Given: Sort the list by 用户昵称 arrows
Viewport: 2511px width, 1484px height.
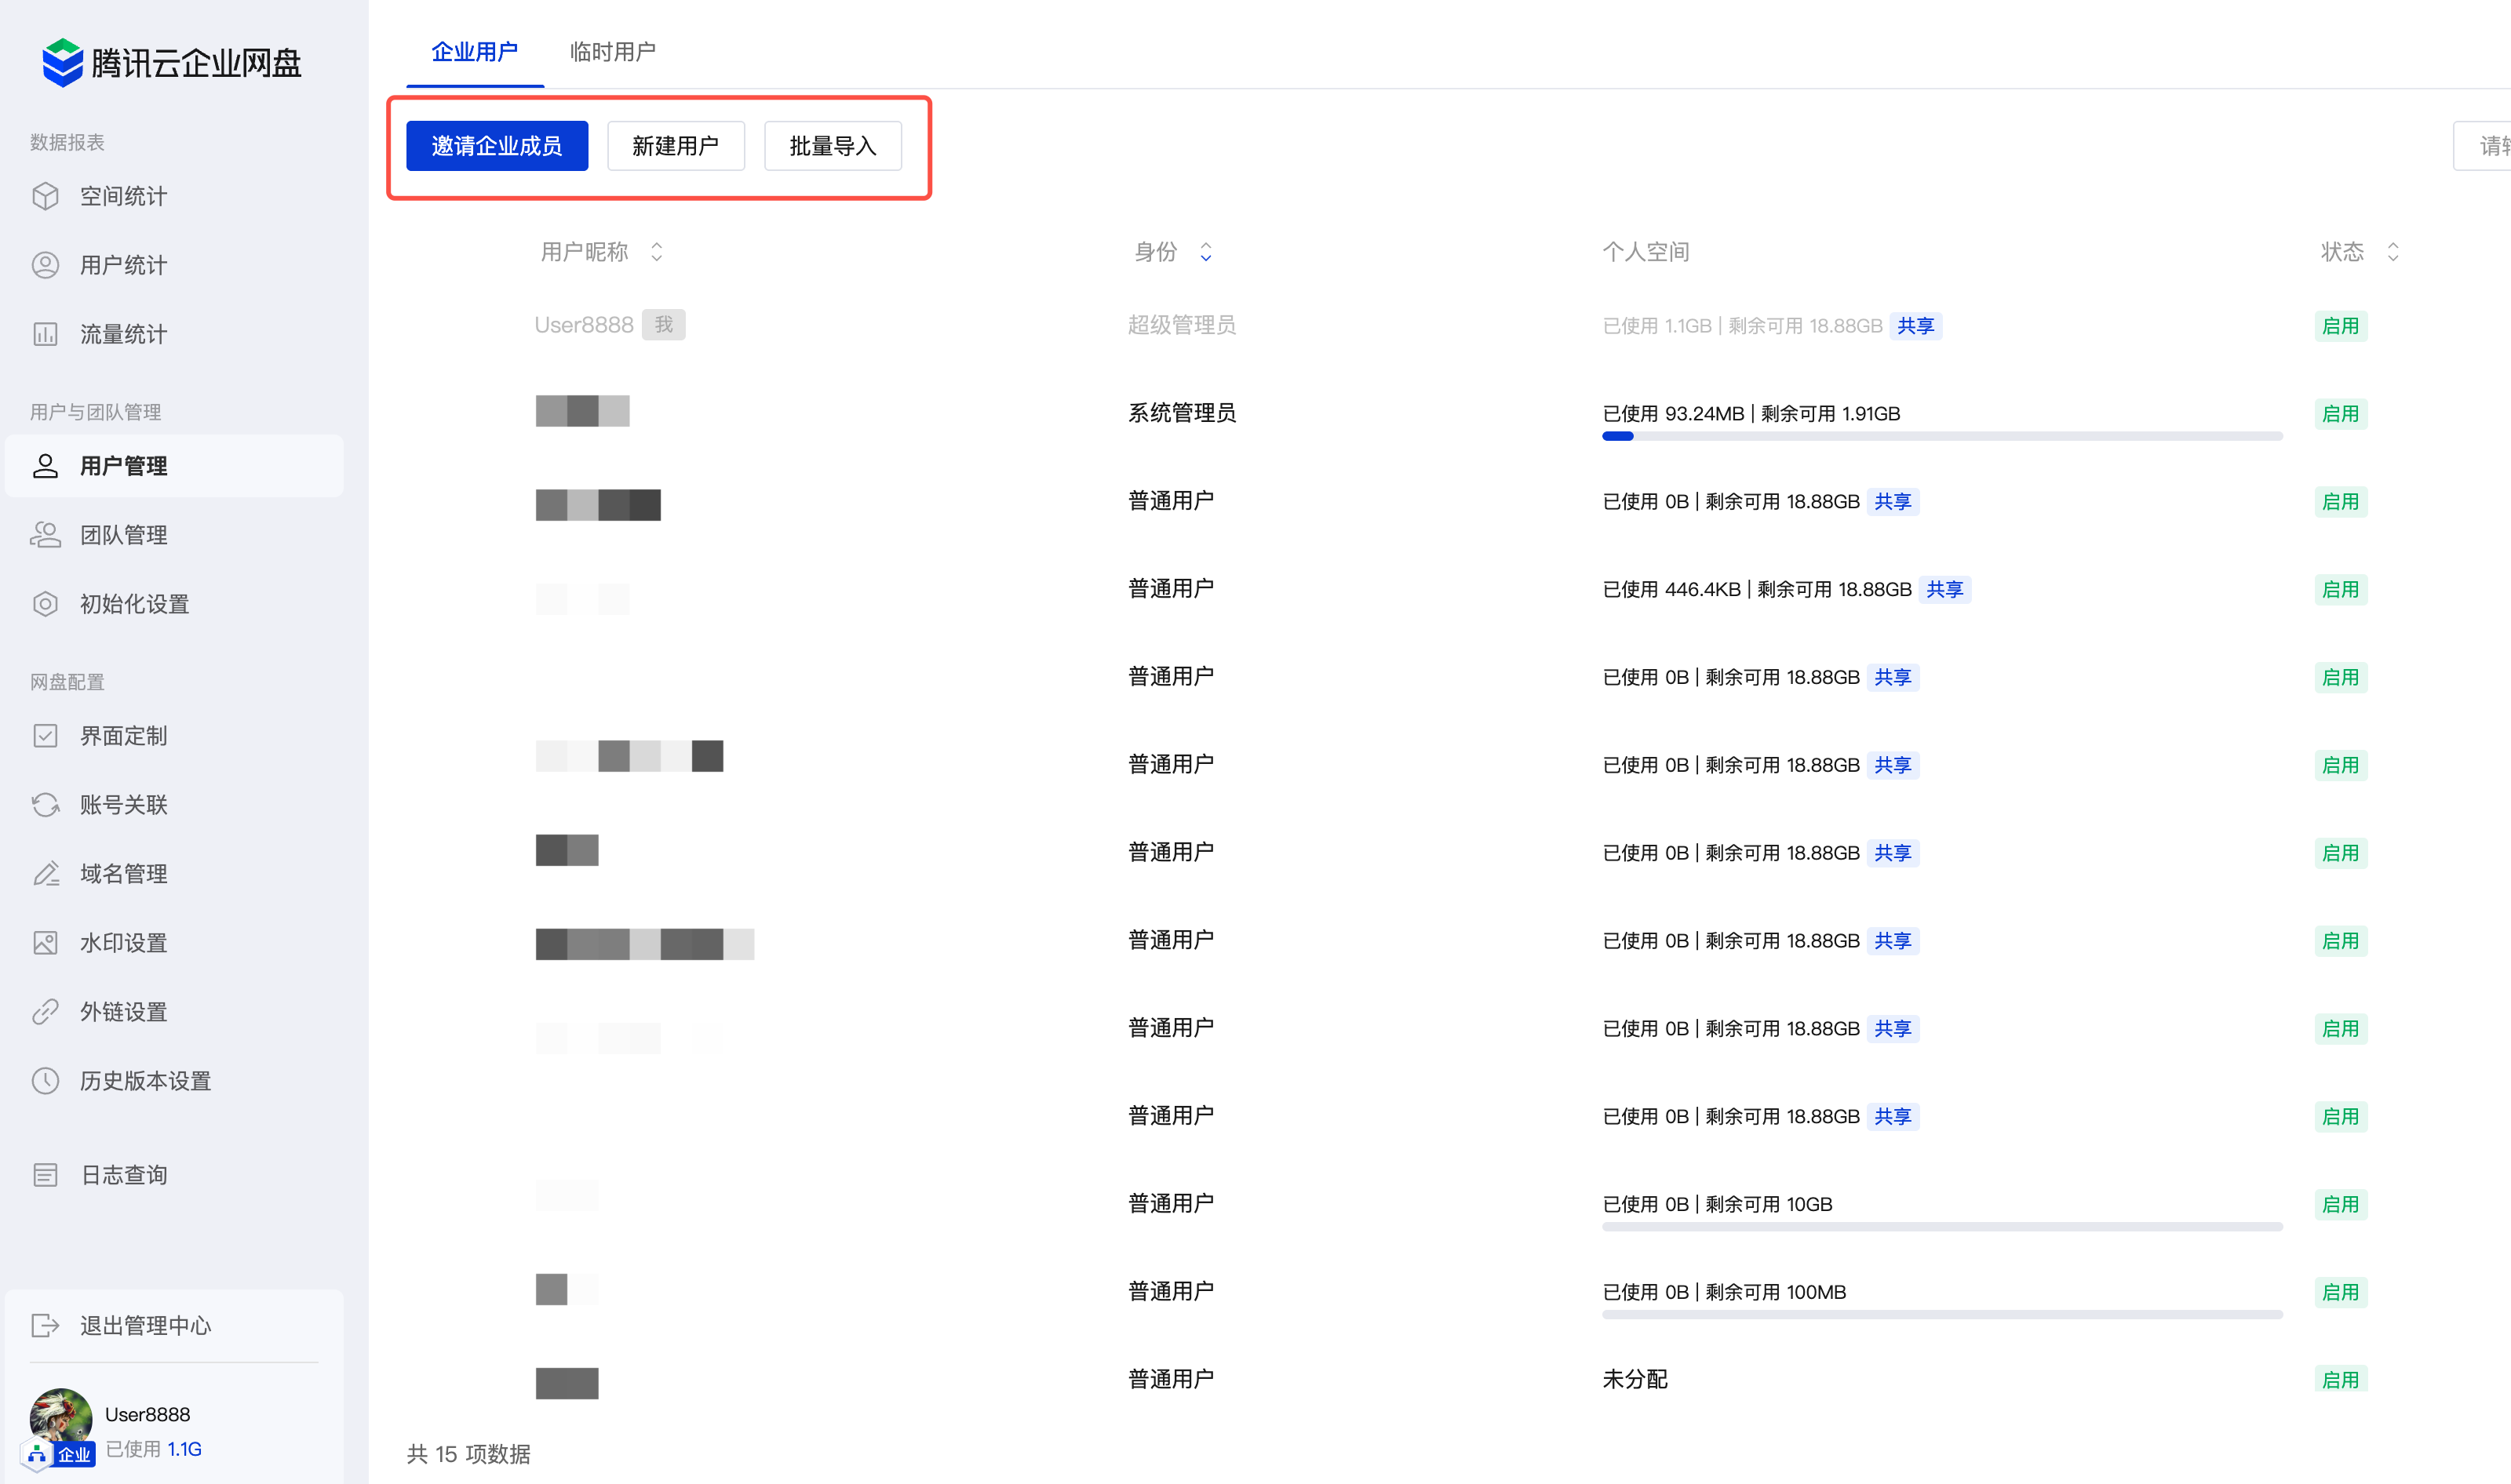Looking at the screenshot, I should point(656,252).
